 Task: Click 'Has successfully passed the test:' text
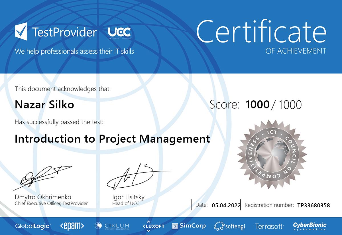59,122
